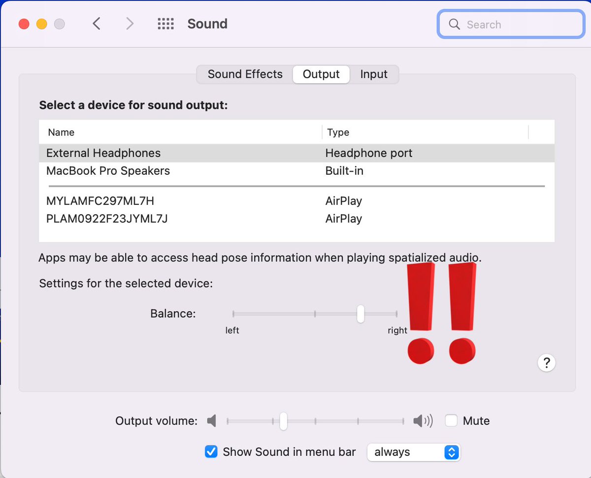Minimize the Sound window with yellow button
Viewport: 591px width, 478px height.
coord(42,24)
